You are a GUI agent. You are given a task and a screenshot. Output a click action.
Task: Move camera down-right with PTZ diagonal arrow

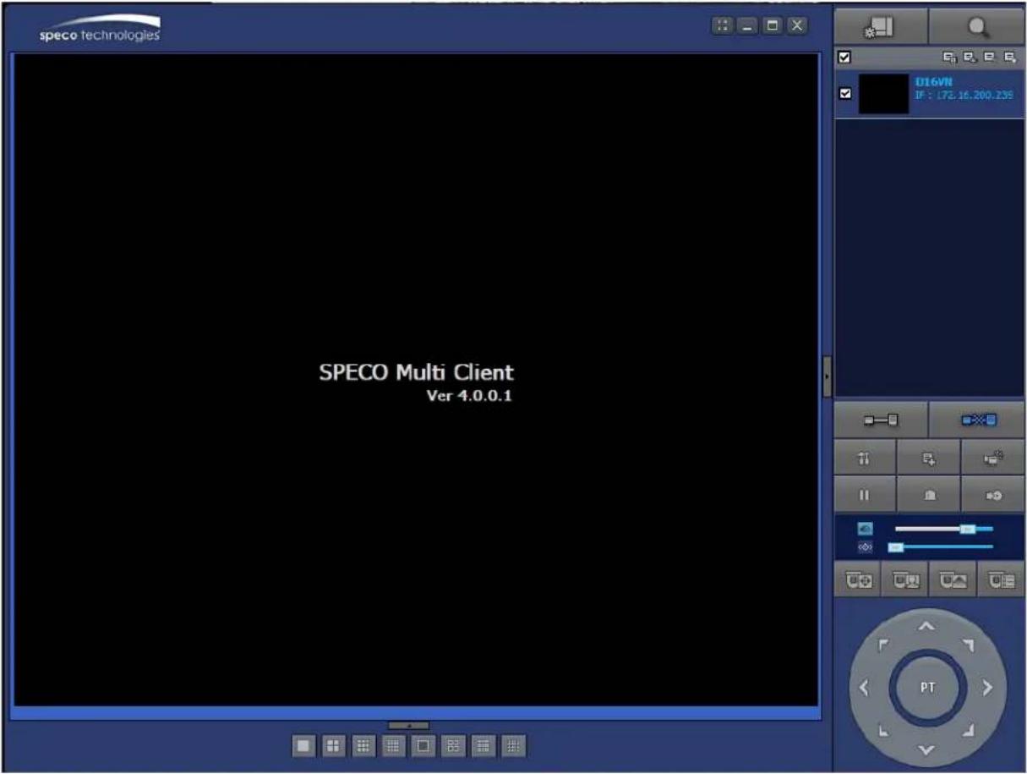pyautogui.click(x=969, y=730)
